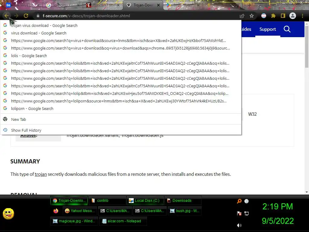Open the Extensions puzzle piece menu
This screenshot has height=232, width=309.
[273, 16]
